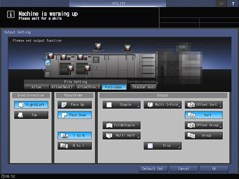Select the Group output mode

pos(204,136)
